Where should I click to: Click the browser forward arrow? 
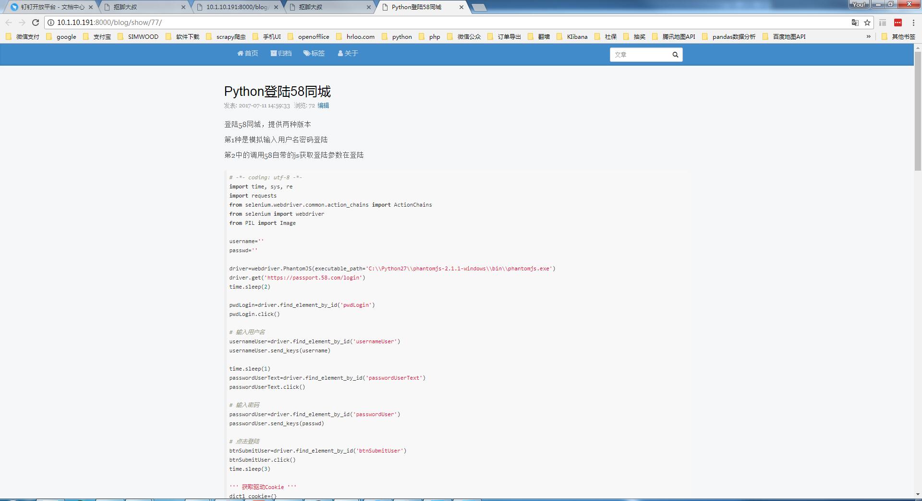(22, 23)
